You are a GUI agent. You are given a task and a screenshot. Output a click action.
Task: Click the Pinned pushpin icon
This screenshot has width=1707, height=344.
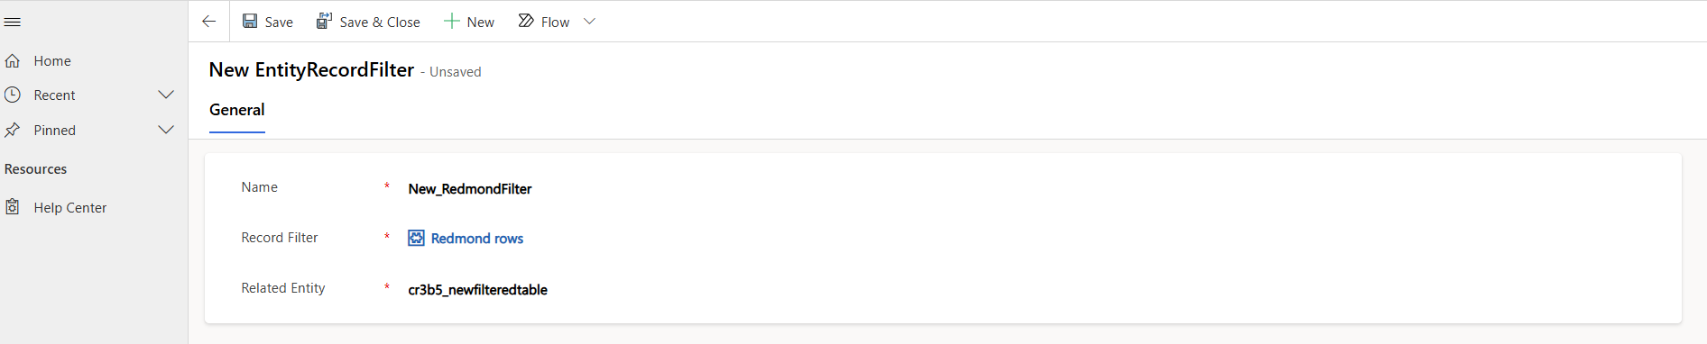click(x=13, y=130)
